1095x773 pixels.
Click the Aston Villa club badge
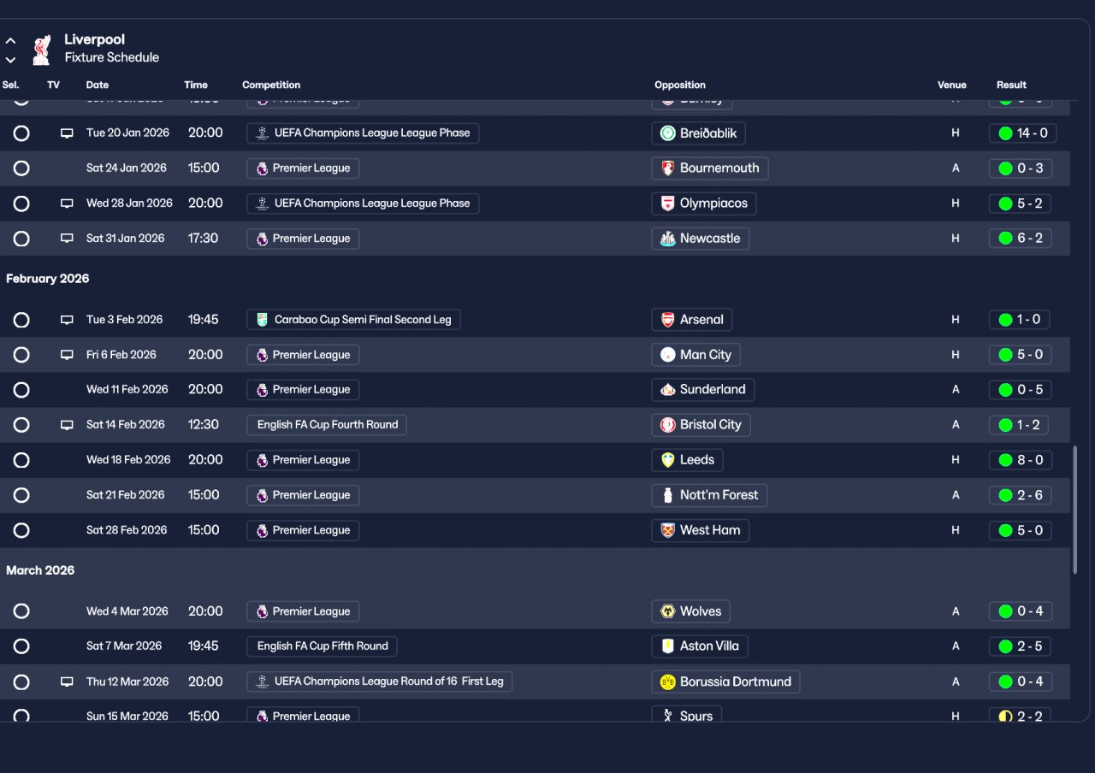pos(668,646)
